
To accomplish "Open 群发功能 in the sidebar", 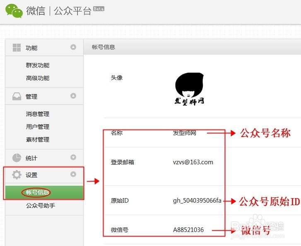I will [38, 65].
